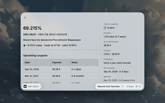
Task: Select the Date column header
Action: coord(37,62)
